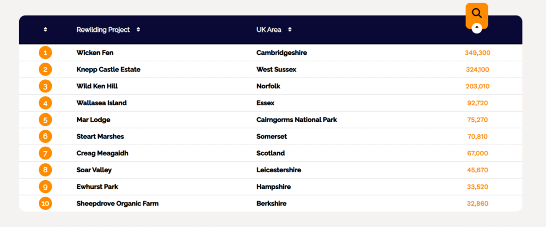Click the orange rank 1 badge
Image resolution: width=546 pixels, height=227 pixels.
point(45,53)
